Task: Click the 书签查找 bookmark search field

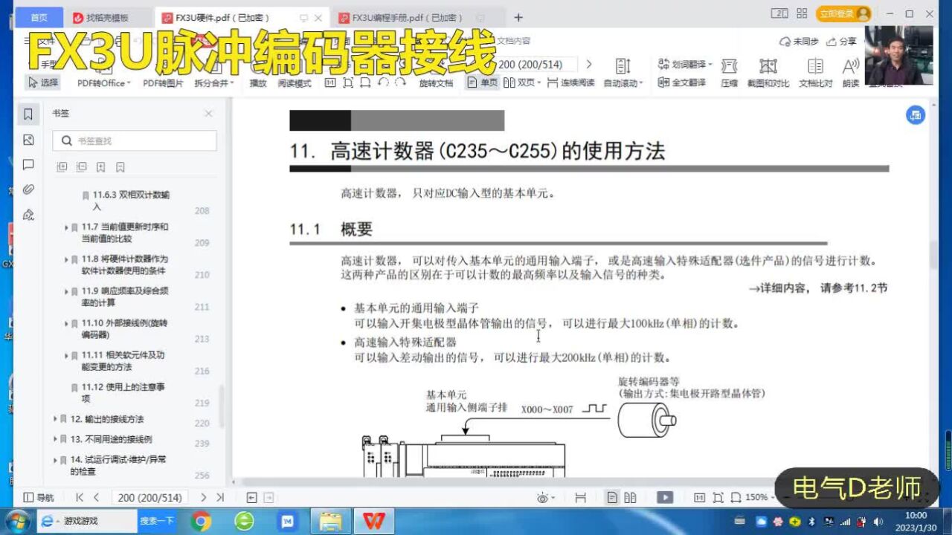Action: click(135, 140)
